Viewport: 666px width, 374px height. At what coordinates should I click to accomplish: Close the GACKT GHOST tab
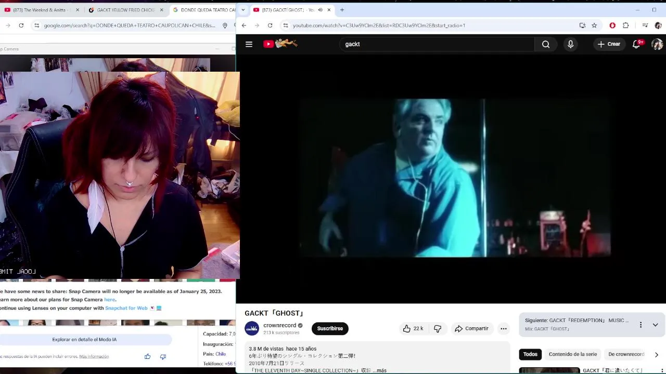(329, 10)
